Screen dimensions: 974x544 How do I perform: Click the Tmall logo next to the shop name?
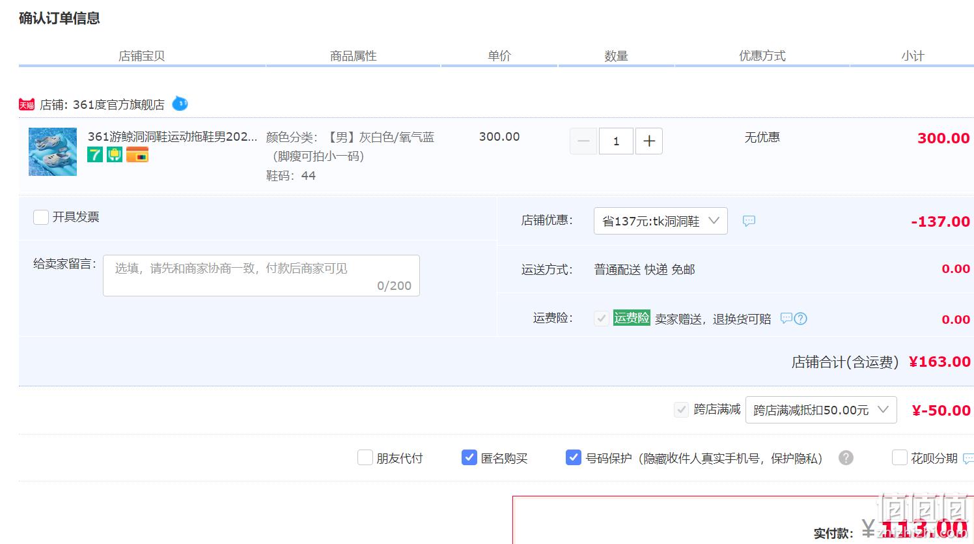coord(27,104)
